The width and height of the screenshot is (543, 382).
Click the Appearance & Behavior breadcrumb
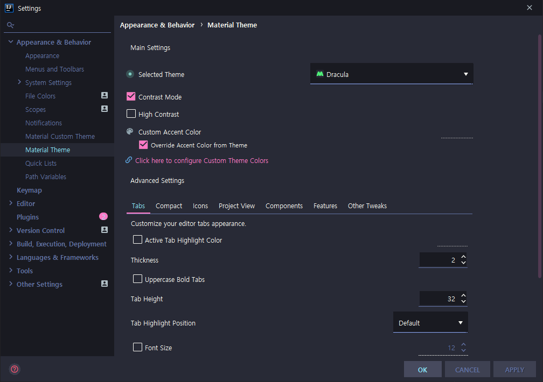(157, 25)
